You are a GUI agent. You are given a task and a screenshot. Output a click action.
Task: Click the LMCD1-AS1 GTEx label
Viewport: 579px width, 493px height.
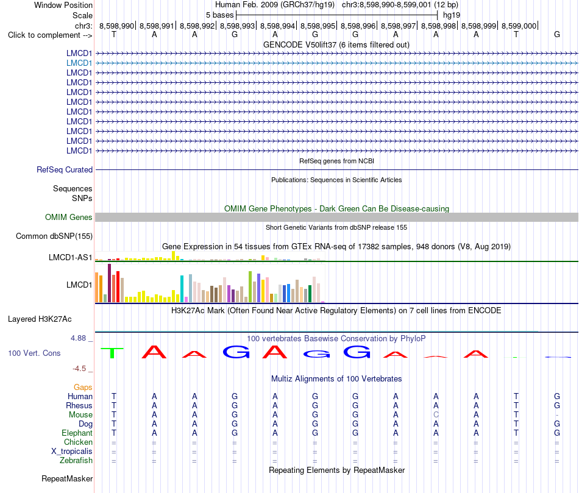[x=70, y=257]
